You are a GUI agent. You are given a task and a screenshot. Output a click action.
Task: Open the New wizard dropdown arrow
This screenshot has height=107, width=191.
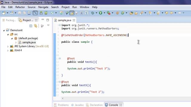[x=7, y=13]
